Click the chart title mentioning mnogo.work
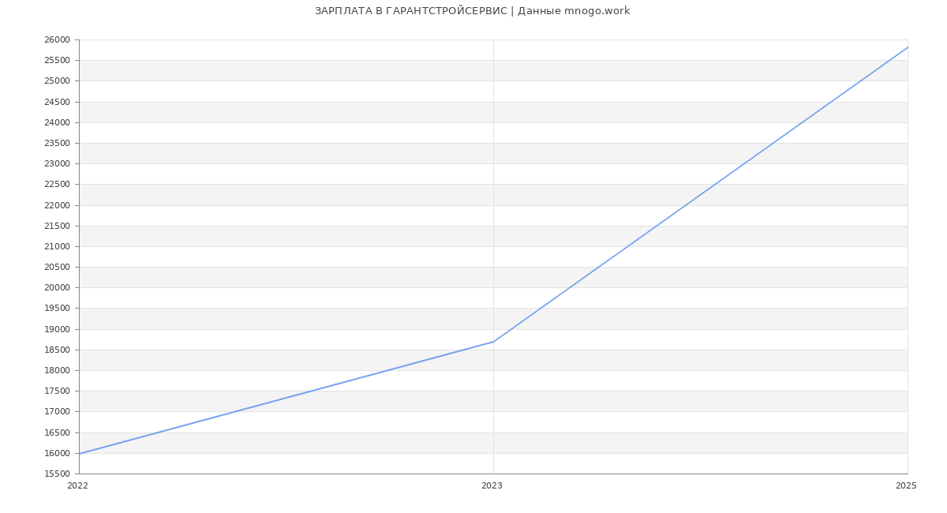 (x=472, y=11)
